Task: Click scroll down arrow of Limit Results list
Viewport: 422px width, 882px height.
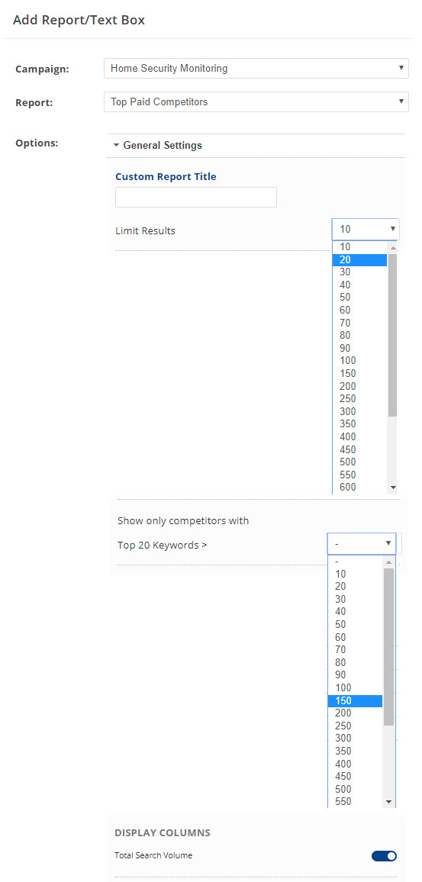Action: coord(393,488)
